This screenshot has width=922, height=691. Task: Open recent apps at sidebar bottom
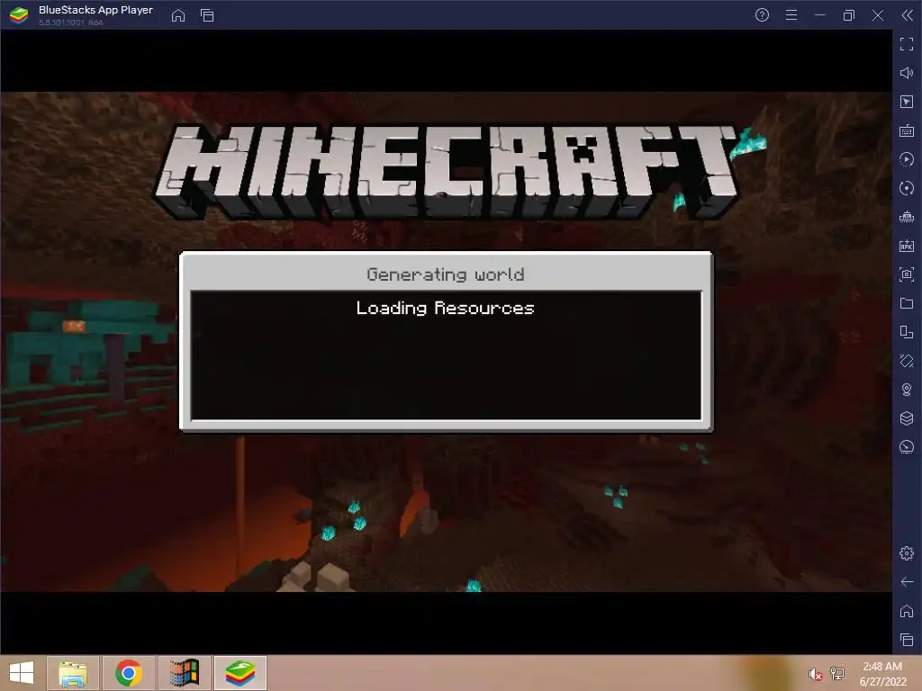coord(907,640)
